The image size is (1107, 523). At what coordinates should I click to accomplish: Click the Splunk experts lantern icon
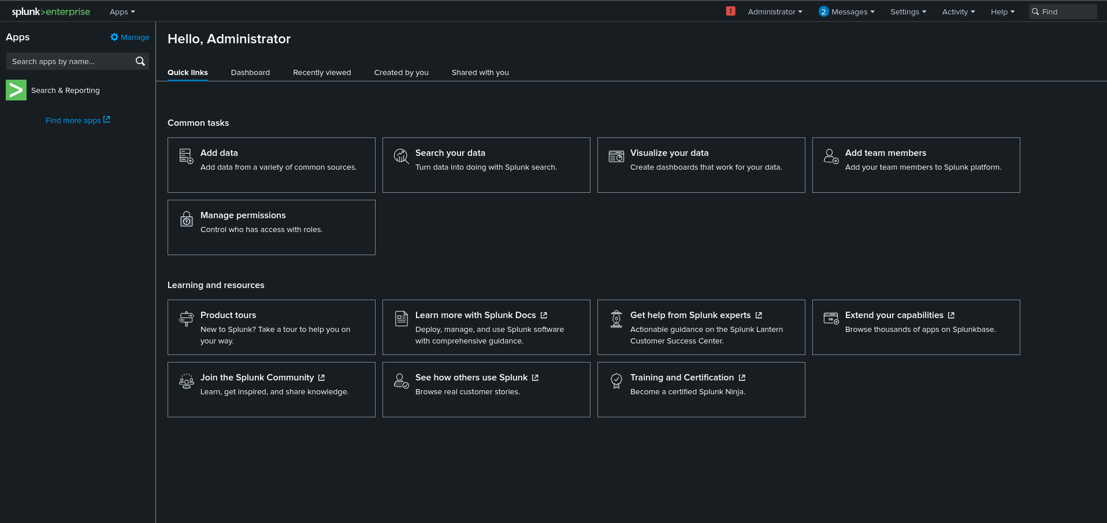click(616, 319)
